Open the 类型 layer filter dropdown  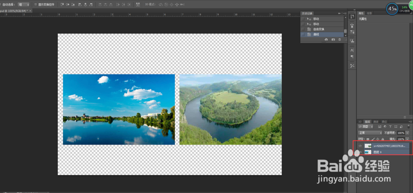coord(366,126)
